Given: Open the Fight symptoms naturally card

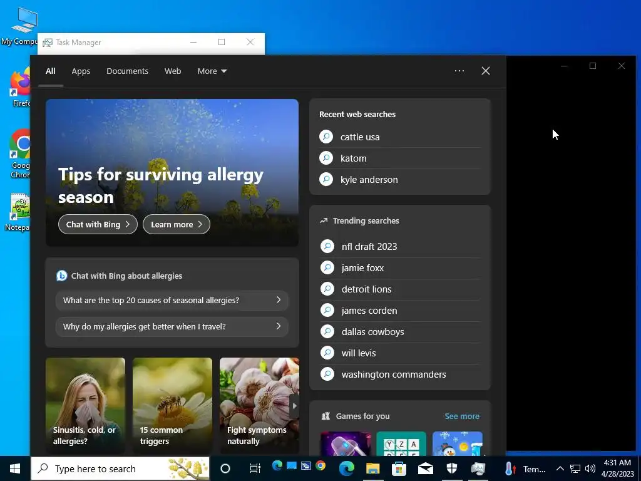Looking at the screenshot, I should click(x=259, y=405).
